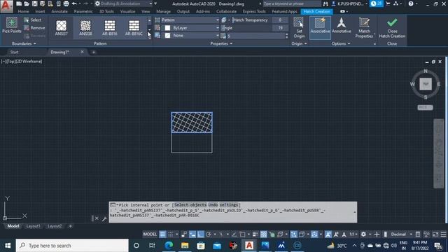Select the AR-B816 brick hatch pattern
The image size is (448, 252).
coord(110,28)
